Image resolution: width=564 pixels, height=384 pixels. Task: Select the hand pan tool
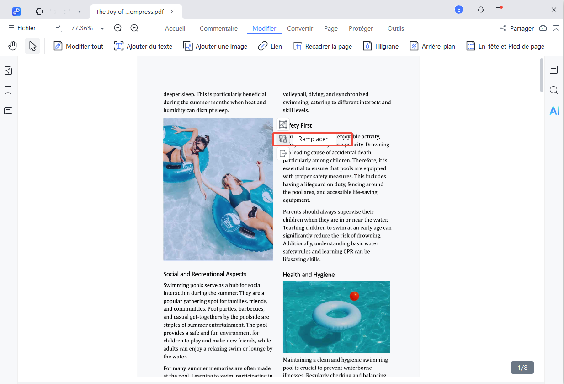point(12,46)
